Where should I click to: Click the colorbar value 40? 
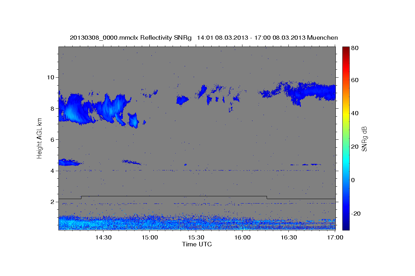pyautogui.click(x=356, y=114)
